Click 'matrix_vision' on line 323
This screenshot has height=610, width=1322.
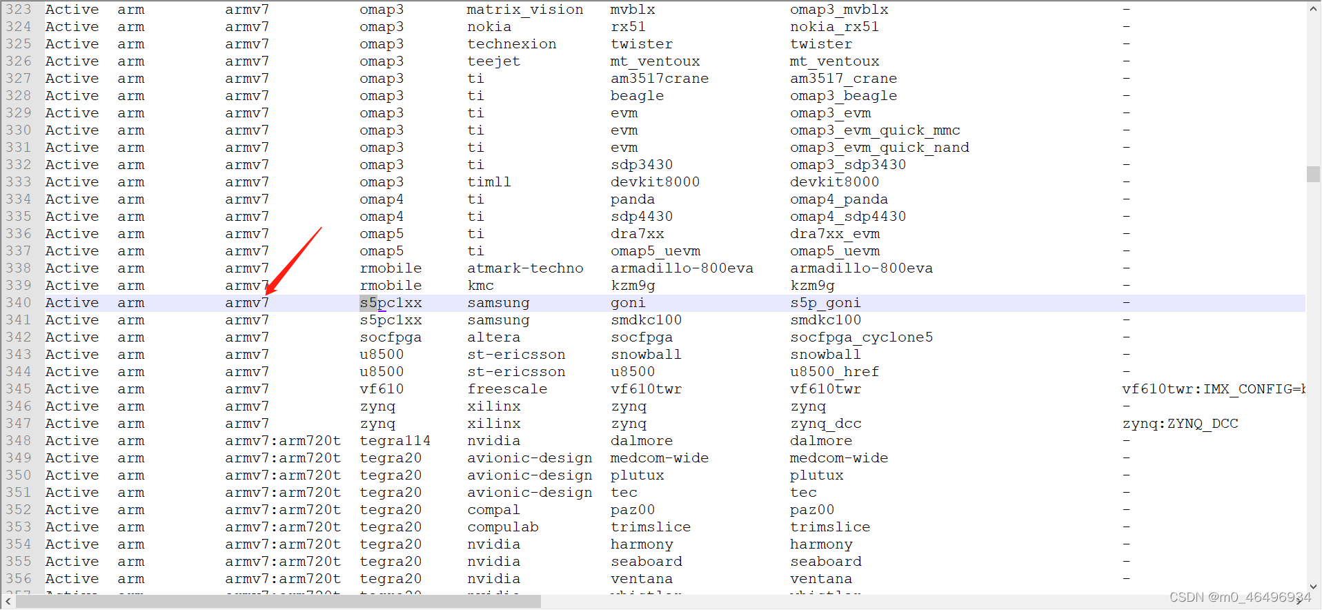click(525, 10)
